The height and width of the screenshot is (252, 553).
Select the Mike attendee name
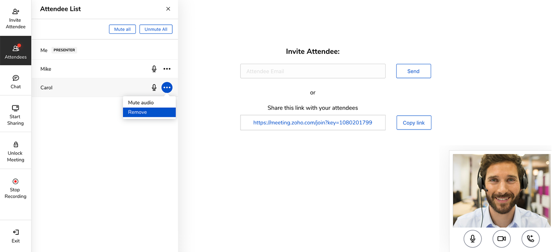(46, 69)
